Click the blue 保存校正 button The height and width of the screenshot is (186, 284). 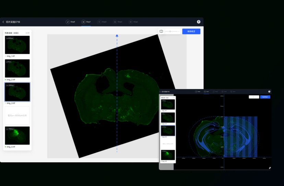191,31
